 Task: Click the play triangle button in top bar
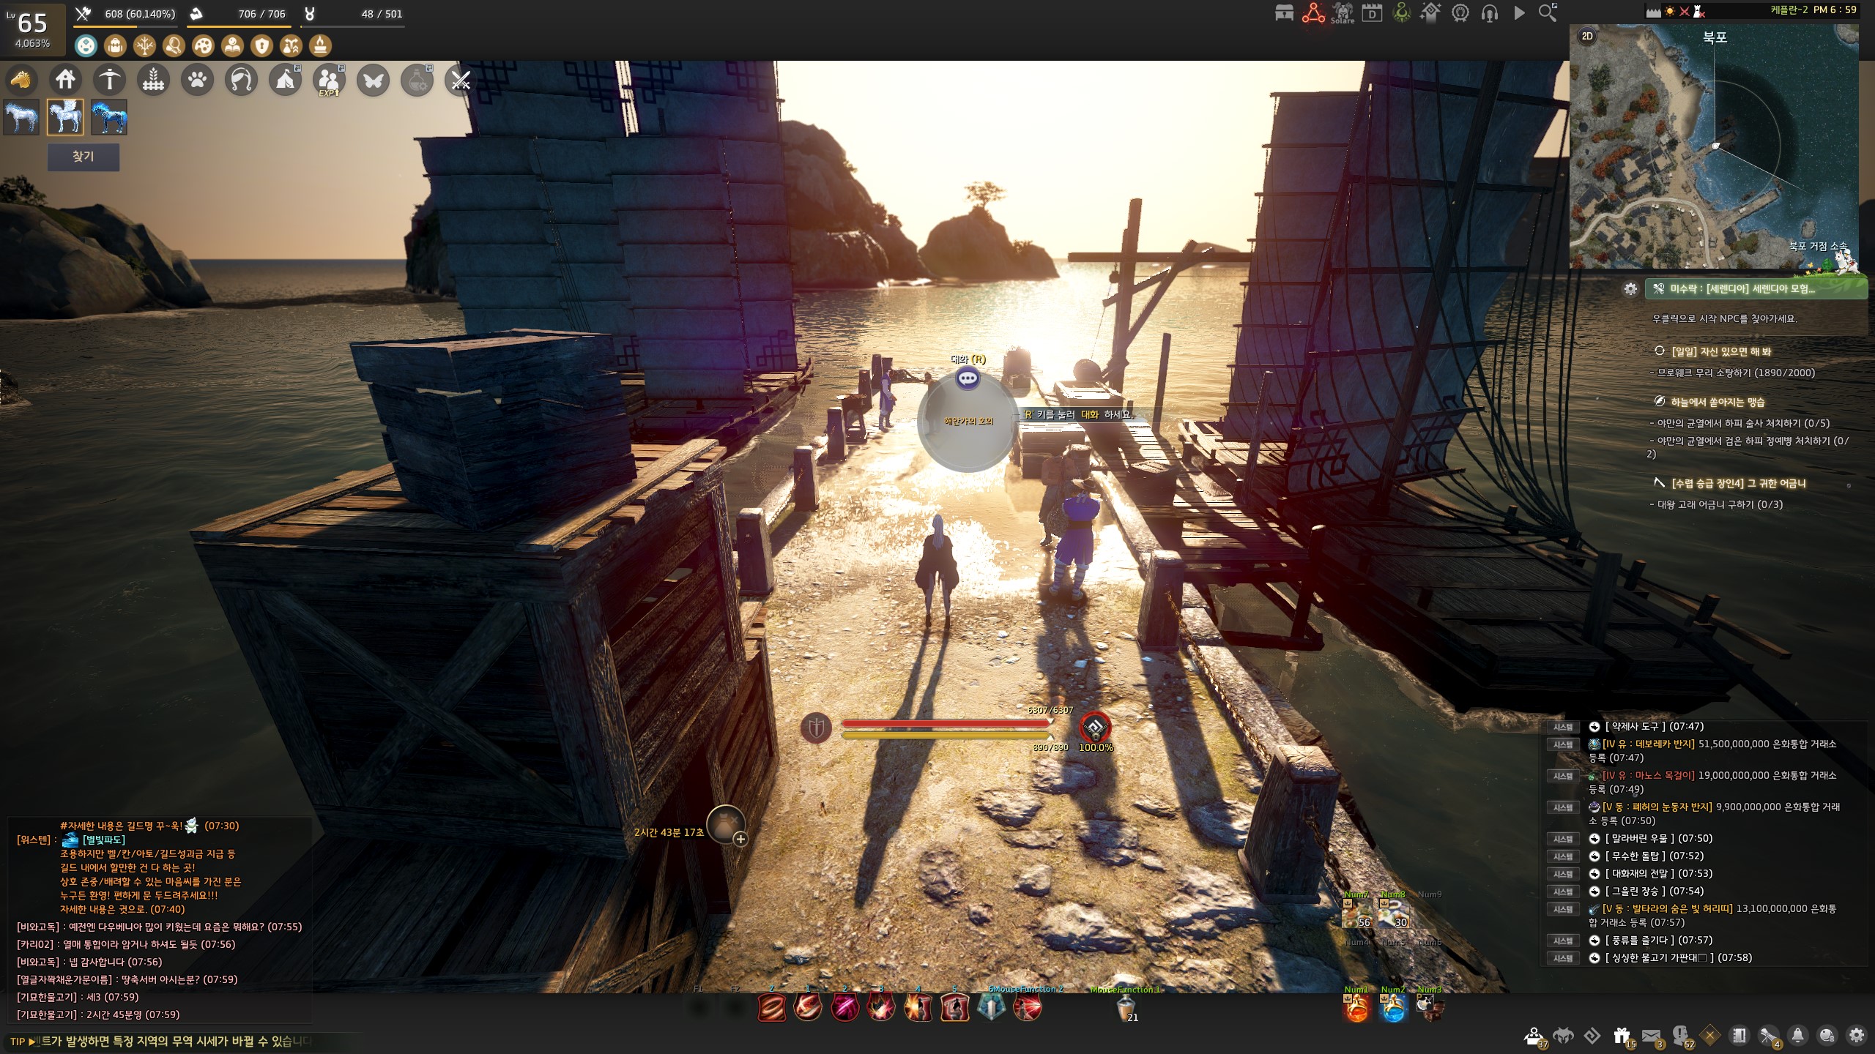pyautogui.click(x=1519, y=12)
